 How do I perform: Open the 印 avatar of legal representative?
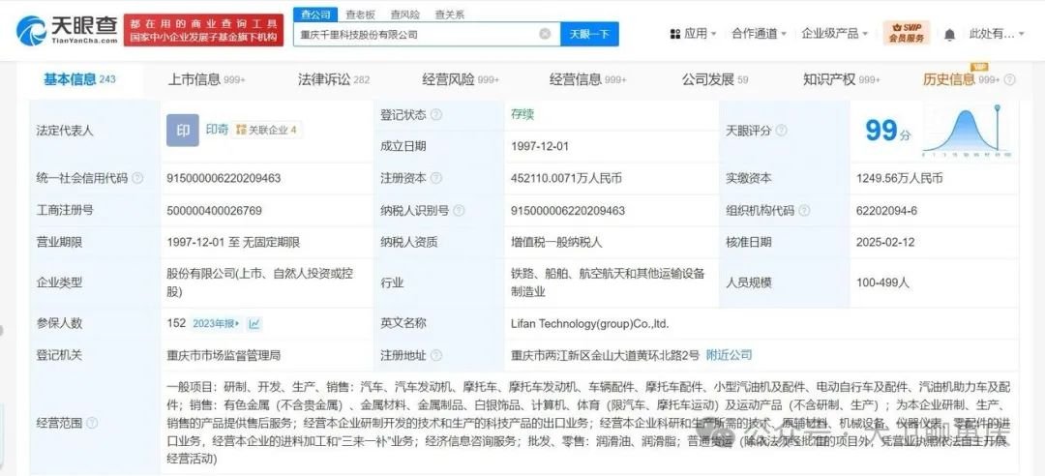click(x=183, y=131)
